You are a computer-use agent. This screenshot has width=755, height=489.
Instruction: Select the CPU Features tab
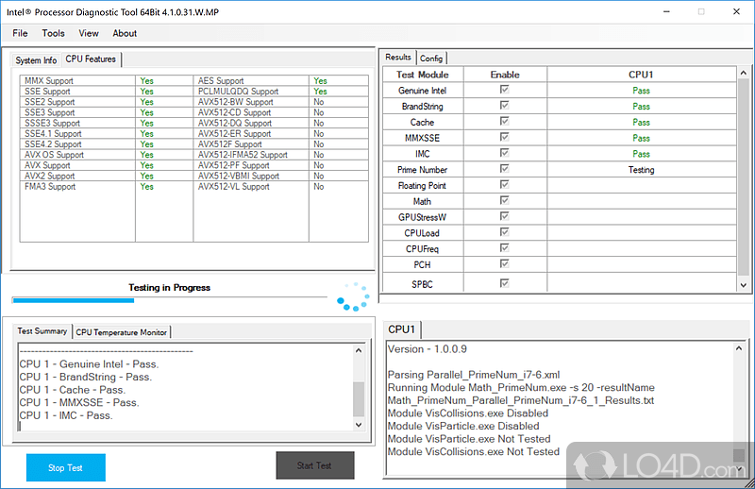pyautogui.click(x=91, y=59)
